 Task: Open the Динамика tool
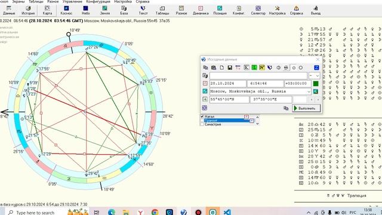pyautogui.click(x=201, y=11)
